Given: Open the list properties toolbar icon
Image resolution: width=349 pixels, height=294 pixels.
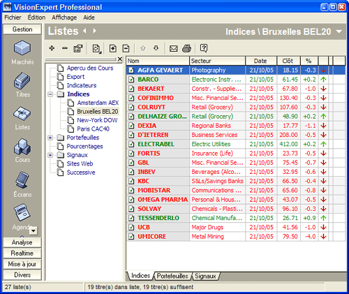Looking at the screenshot, I should pos(78,48).
